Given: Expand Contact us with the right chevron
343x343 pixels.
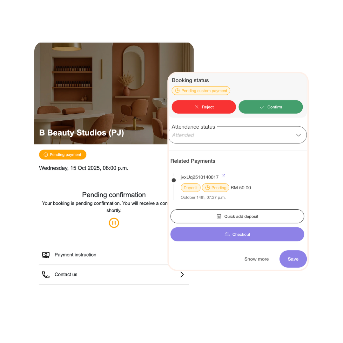Looking at the screenshot, I should (182, 274).
